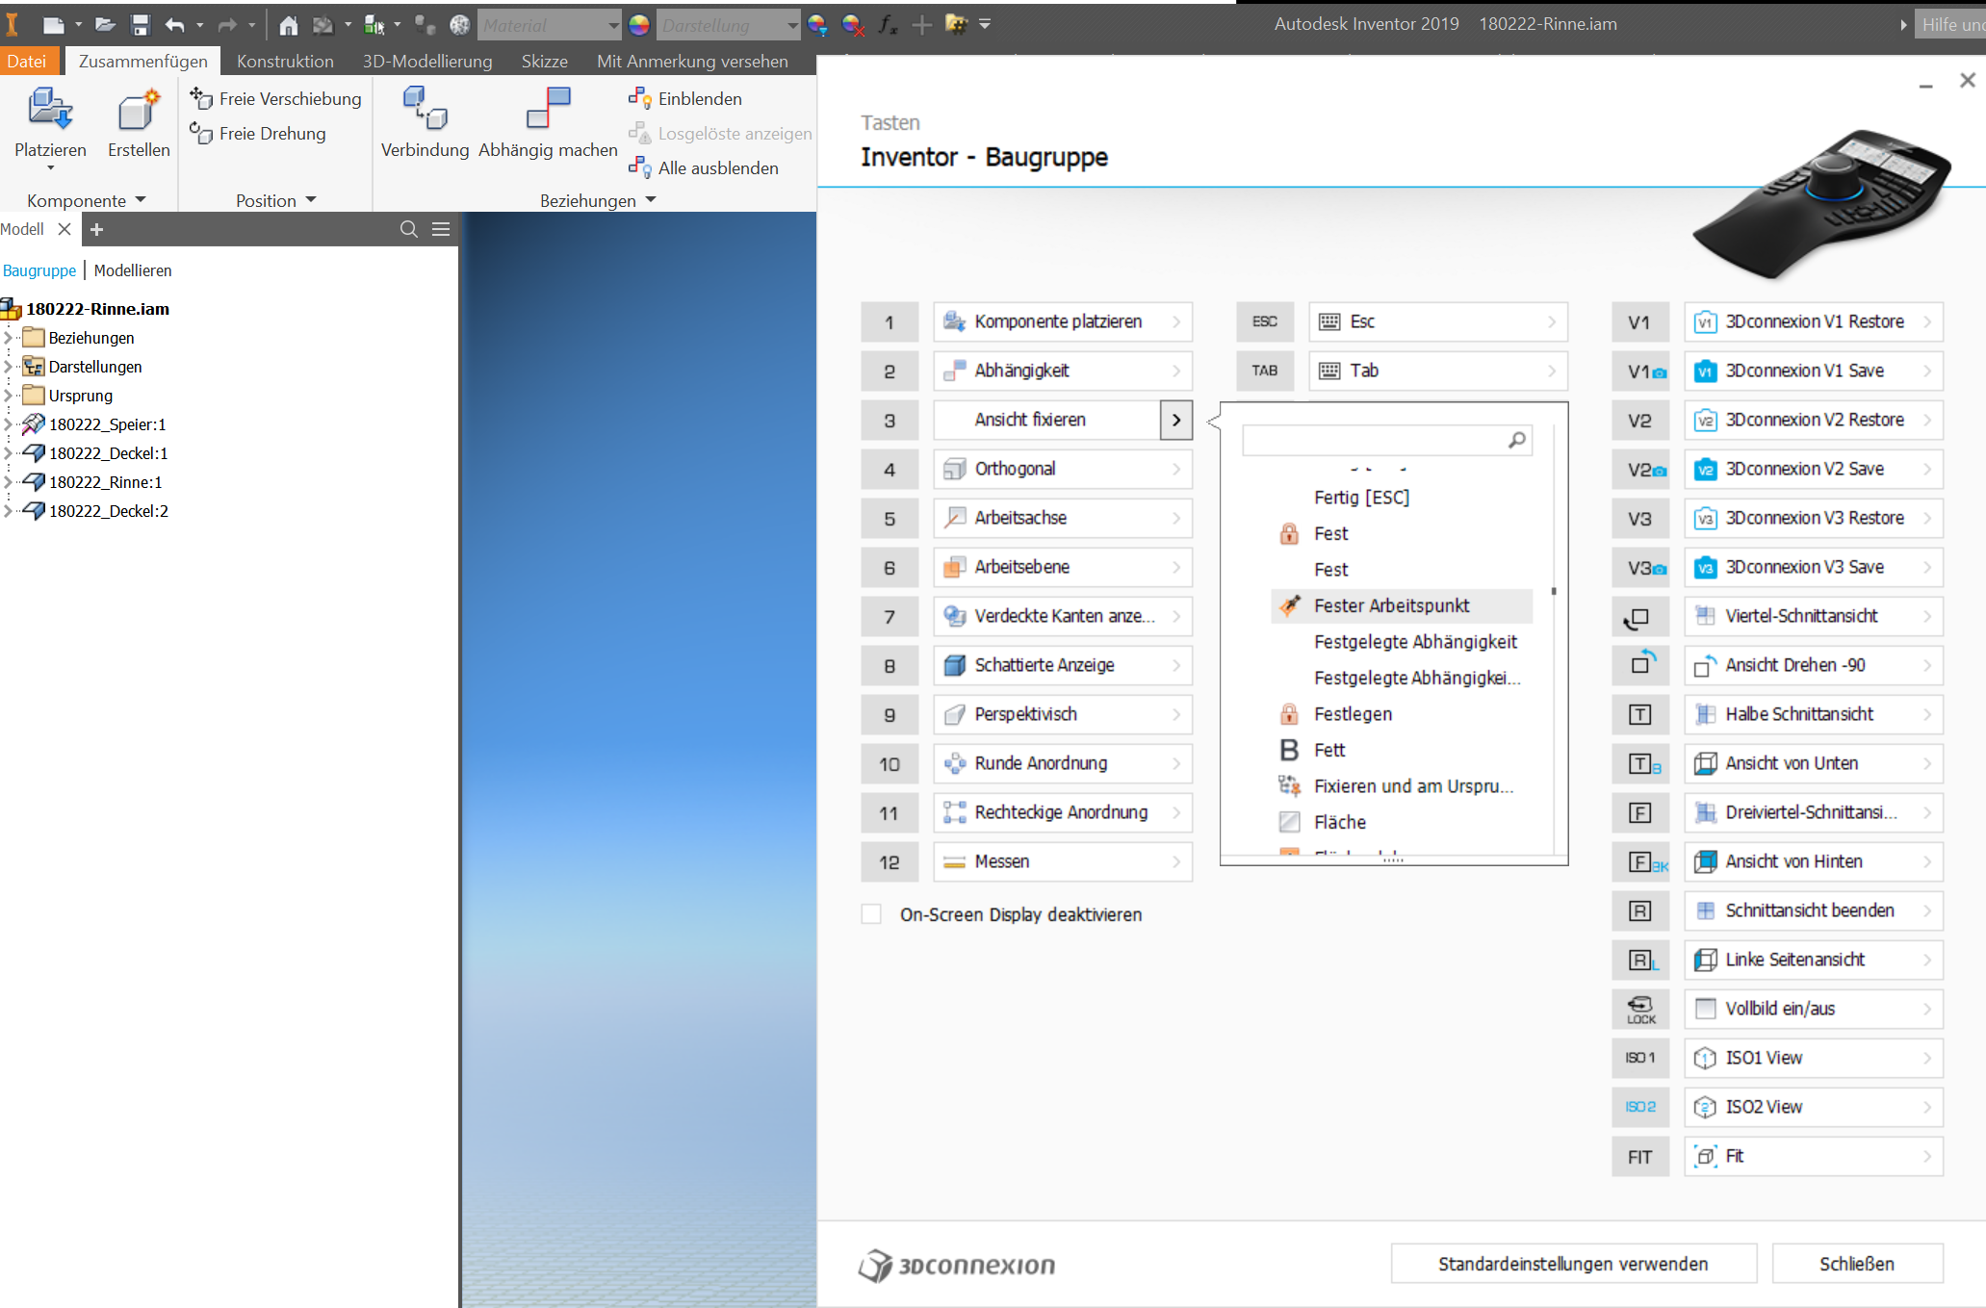This screenshot has width=1986, height=1308.
Task: Click the V1 save hardware button key
Action: [1641, 371]
